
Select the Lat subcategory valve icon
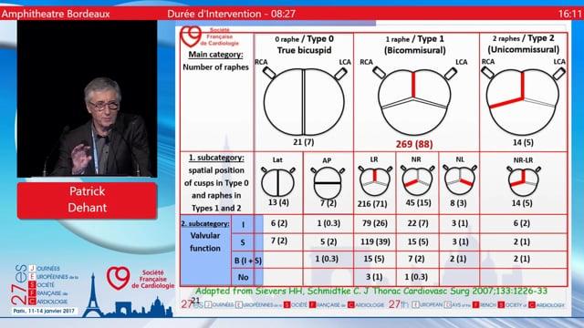click(277, 182)
